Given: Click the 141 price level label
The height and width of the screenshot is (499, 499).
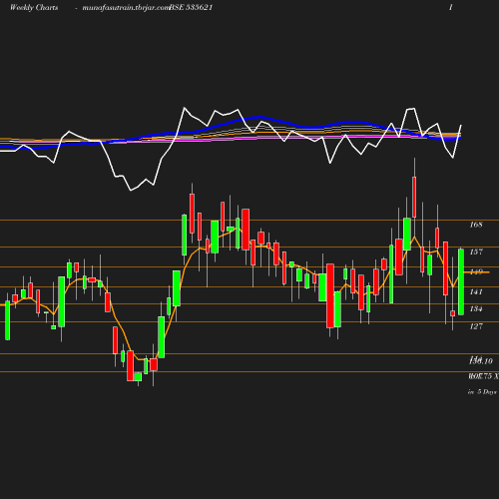Looking at the screenshot, I should pyautogui.click(x=476, y=291).
